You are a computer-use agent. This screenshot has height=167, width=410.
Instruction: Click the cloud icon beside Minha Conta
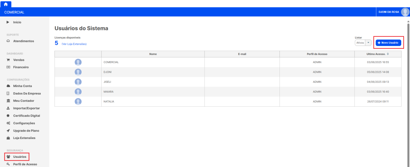[8, 86]
